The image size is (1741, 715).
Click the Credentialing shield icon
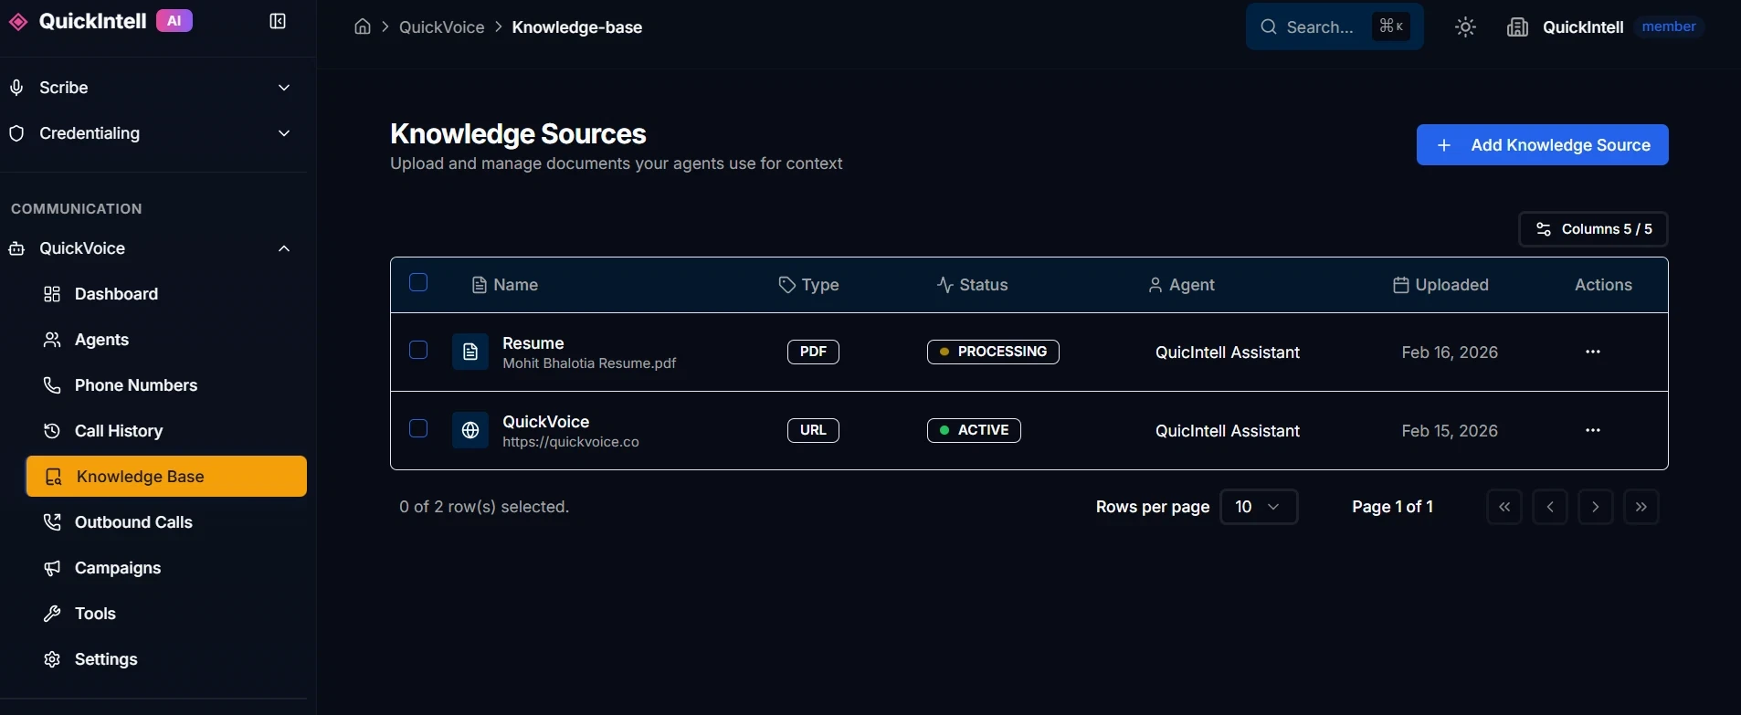point(16,133)
